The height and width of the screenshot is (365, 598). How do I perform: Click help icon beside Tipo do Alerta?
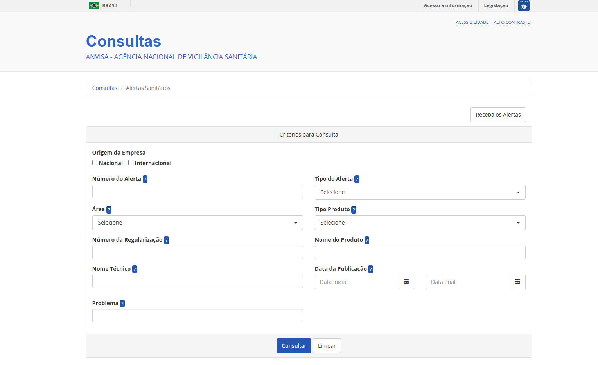point(357,179)
